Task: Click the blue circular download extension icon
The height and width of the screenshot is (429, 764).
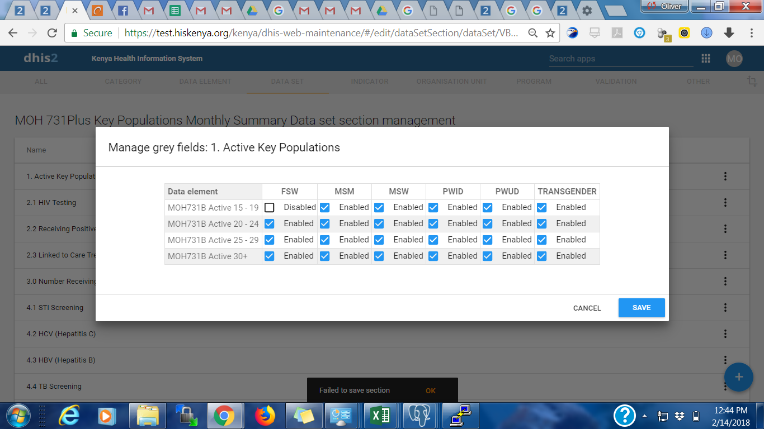Action: [706, 33]
